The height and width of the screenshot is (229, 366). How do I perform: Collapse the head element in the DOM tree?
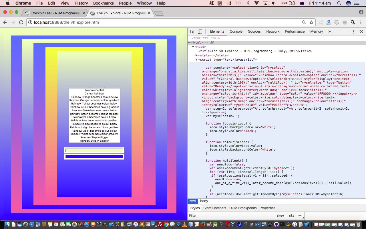[193, 47]
